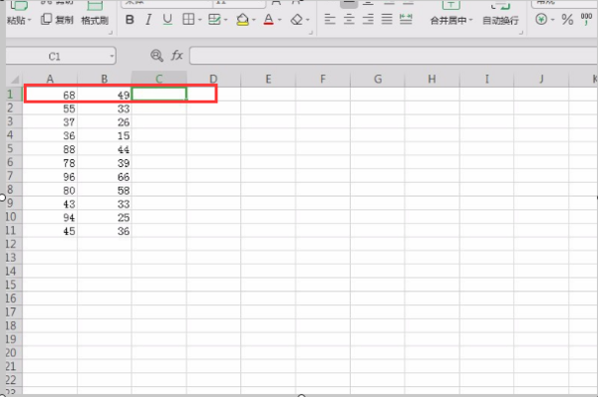Open alignment group dialog launcher

coord(521,33)
